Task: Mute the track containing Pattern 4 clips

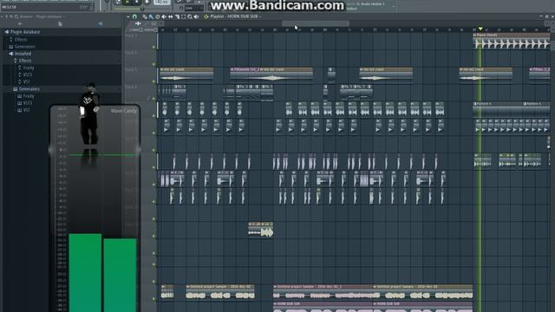Action: point(153,115)
